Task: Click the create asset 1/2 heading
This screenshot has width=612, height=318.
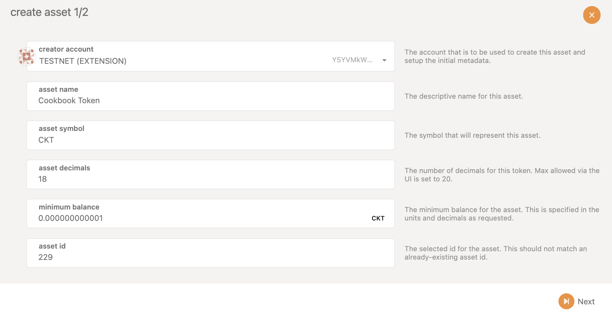Action: (x=49, y=12)
